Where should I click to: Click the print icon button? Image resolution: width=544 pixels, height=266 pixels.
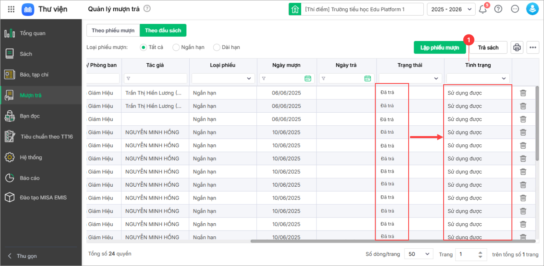tap(517, 48)
